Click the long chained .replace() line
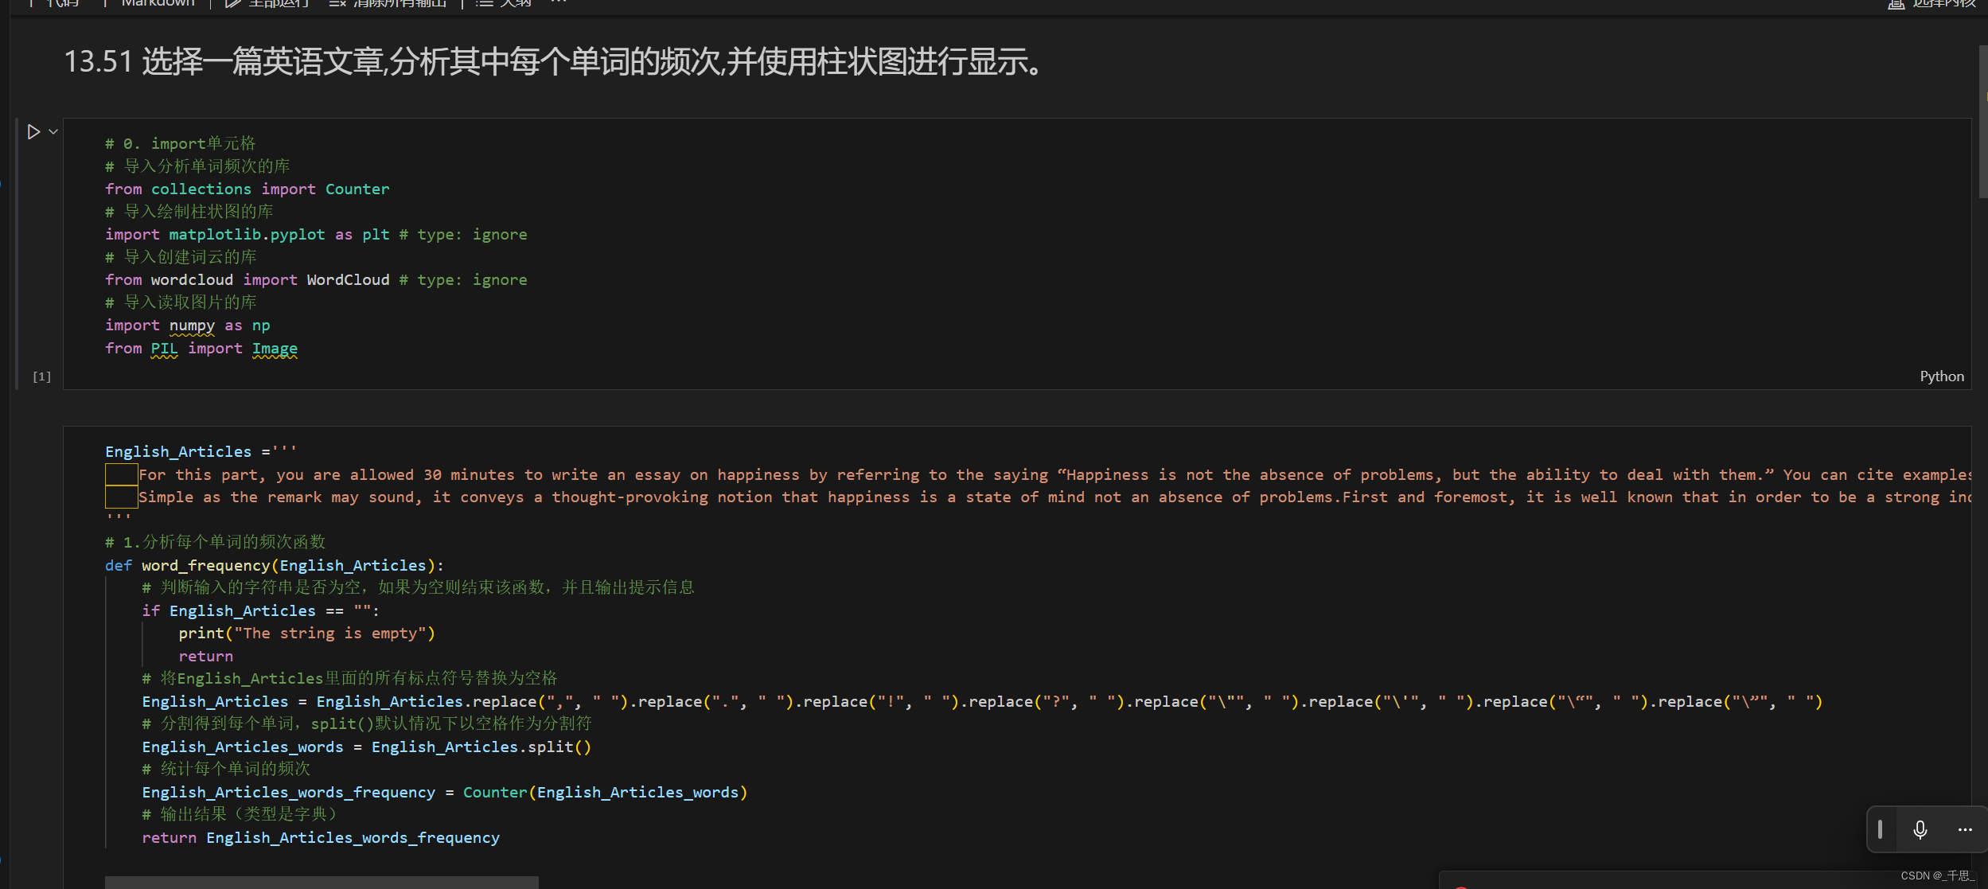 click(982, 702)
